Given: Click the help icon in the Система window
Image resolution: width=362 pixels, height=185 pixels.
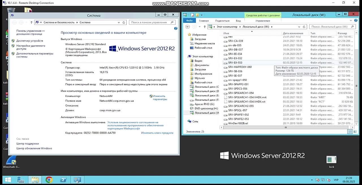Looking at the screenshot, I should tap(176, 28).
